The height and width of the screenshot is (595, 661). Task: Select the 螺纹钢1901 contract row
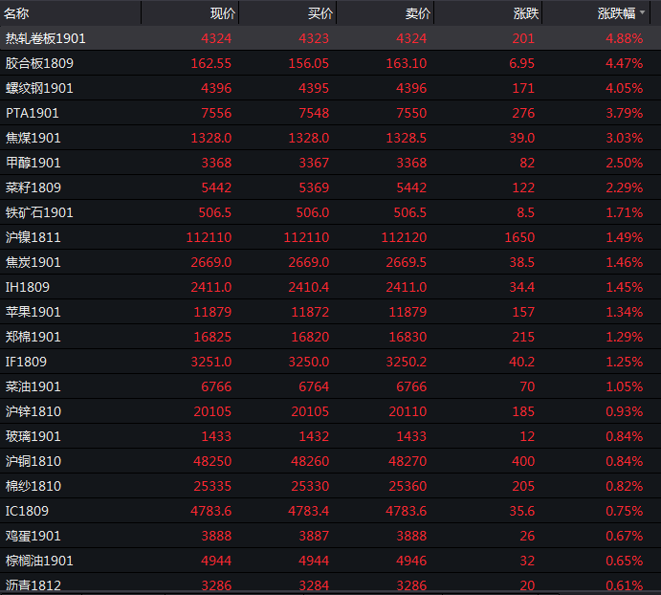coord(39,88)
